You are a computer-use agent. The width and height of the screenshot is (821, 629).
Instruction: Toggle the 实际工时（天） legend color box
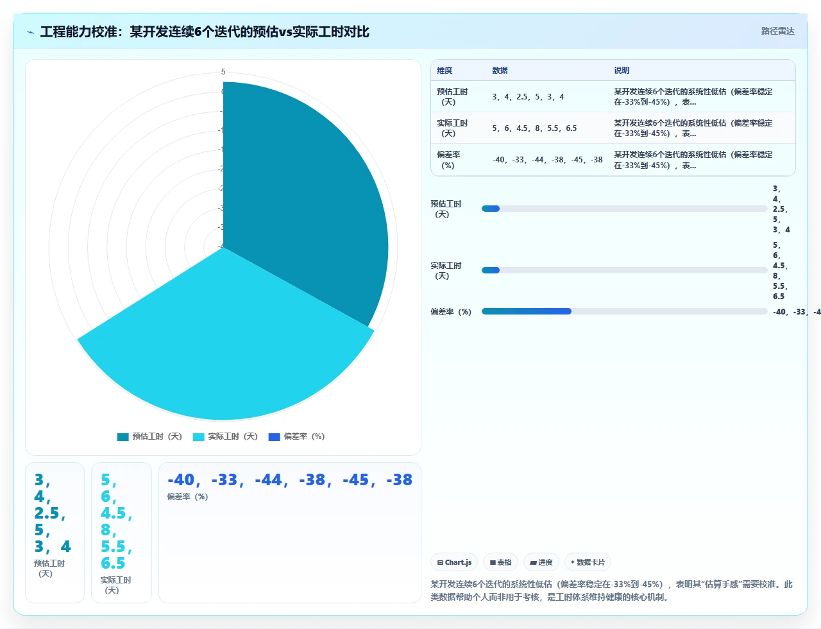pos(198,436)
